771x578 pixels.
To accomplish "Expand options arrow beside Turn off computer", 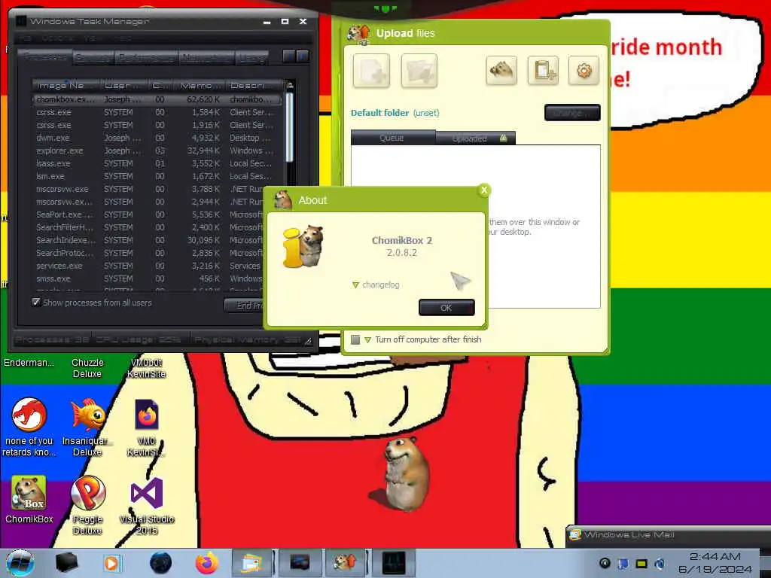I will pyautogui.click(x=367, y=339).
